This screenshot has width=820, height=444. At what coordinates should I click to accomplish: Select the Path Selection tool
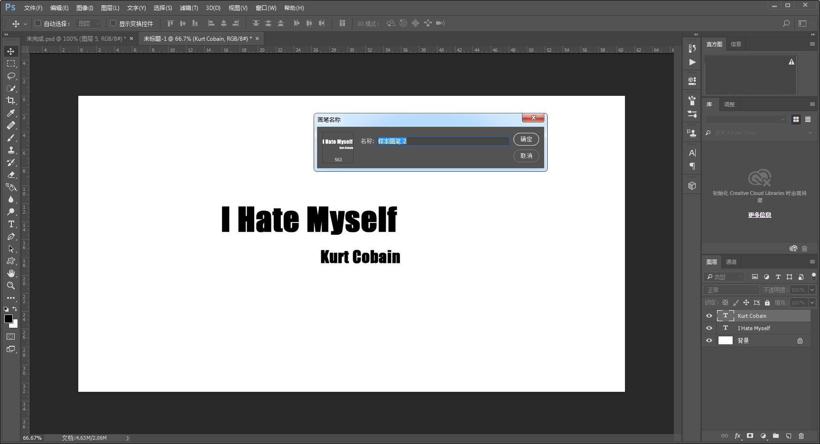click(11, 249)
